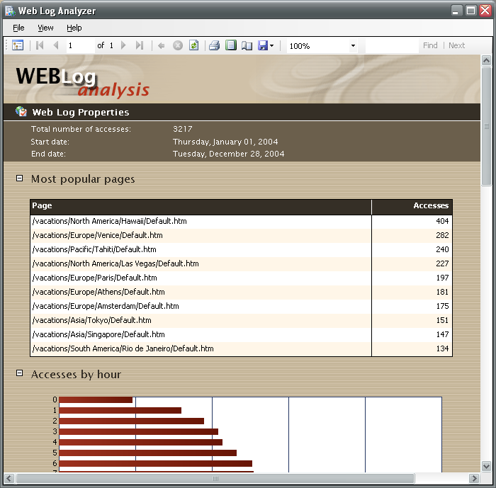Switch to Print Layout view
496x488 pixels.
pos(230,45)
